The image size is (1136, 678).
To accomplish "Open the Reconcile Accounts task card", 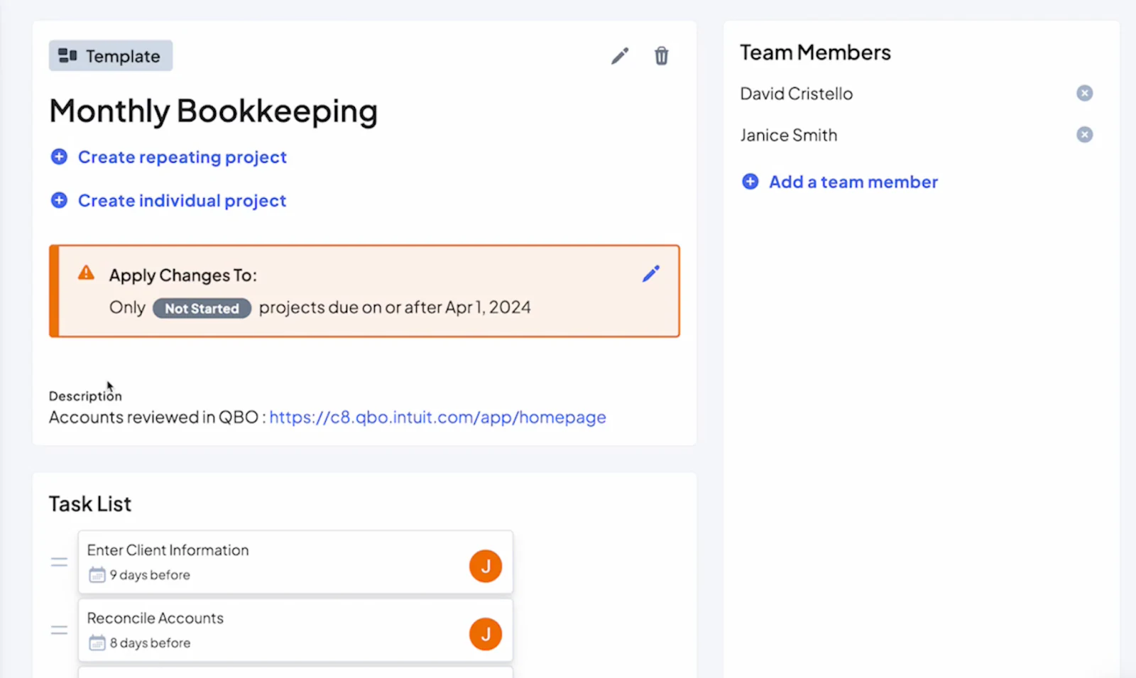I will [295, 630].
